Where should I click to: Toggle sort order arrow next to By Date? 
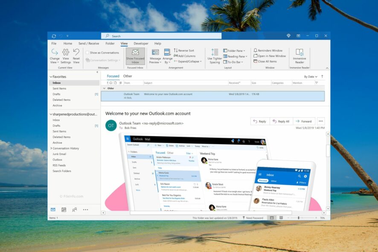click(322, 76)
